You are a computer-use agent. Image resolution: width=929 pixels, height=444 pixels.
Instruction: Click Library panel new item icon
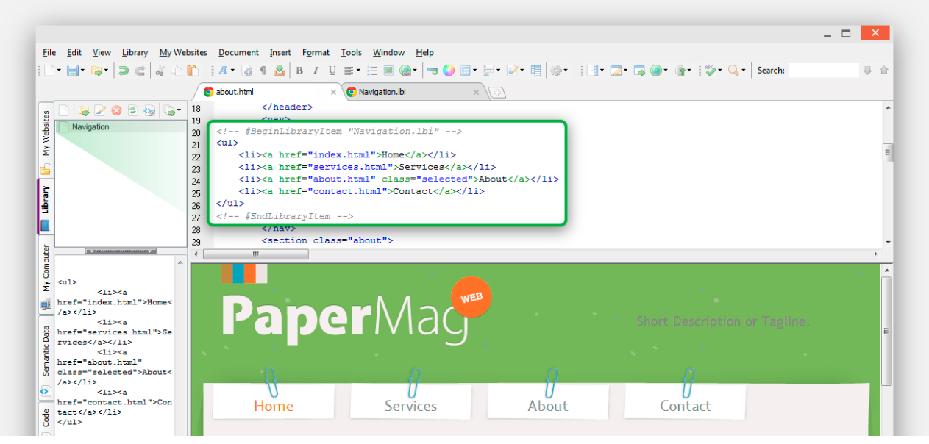click(64, 110)
